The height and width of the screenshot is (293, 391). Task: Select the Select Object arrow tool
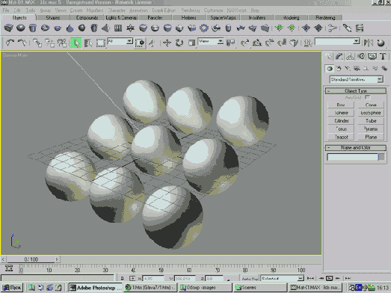point(76,43)
